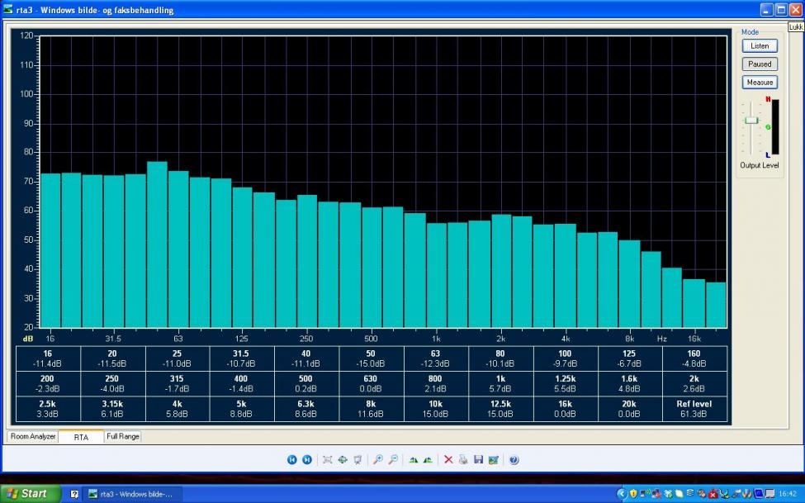Go to the previous image
This screenshot has height=503, width=805.
tap(291, 459)
